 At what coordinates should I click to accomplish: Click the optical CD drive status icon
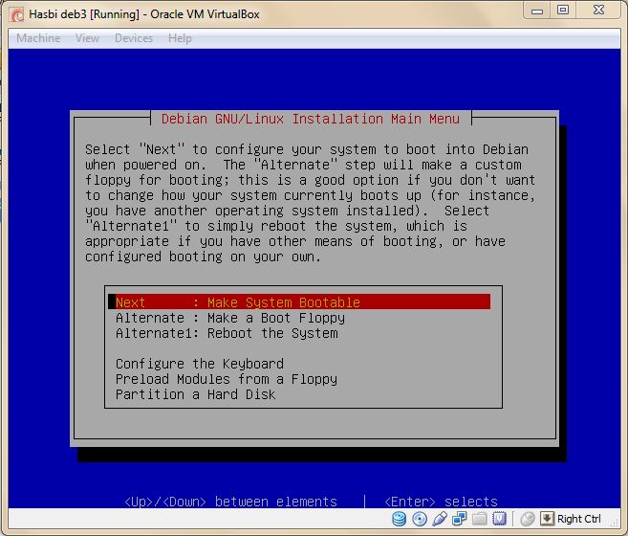pos(420,519)
